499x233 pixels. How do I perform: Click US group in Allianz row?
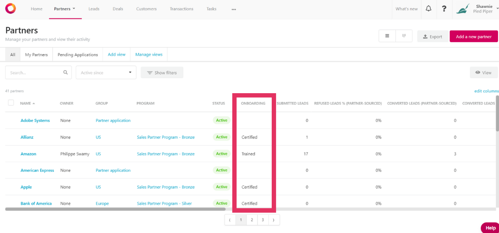(98, 137)
